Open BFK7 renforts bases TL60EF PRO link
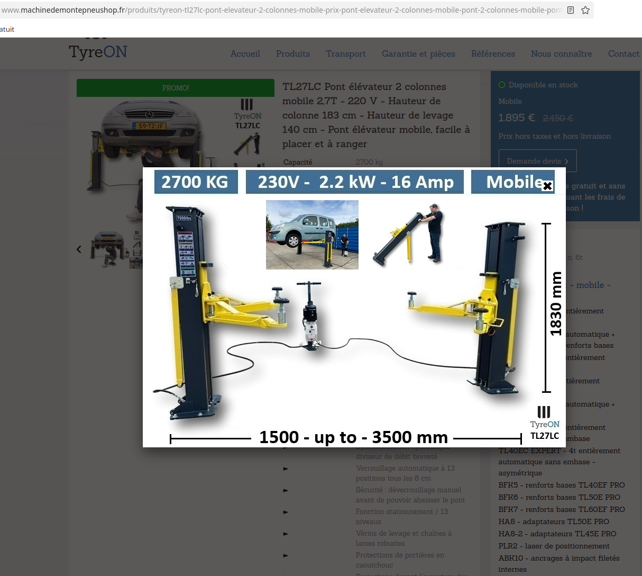This screenshot has width=642, height=576. coord(561,509)
